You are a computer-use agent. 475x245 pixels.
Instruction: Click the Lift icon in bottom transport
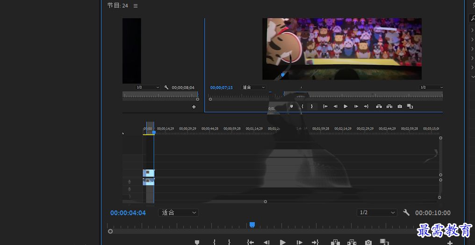click(x=335, y=242)
